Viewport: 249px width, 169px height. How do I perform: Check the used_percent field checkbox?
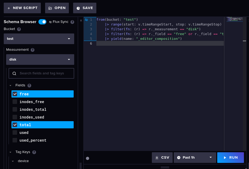[x=15, y=140]
